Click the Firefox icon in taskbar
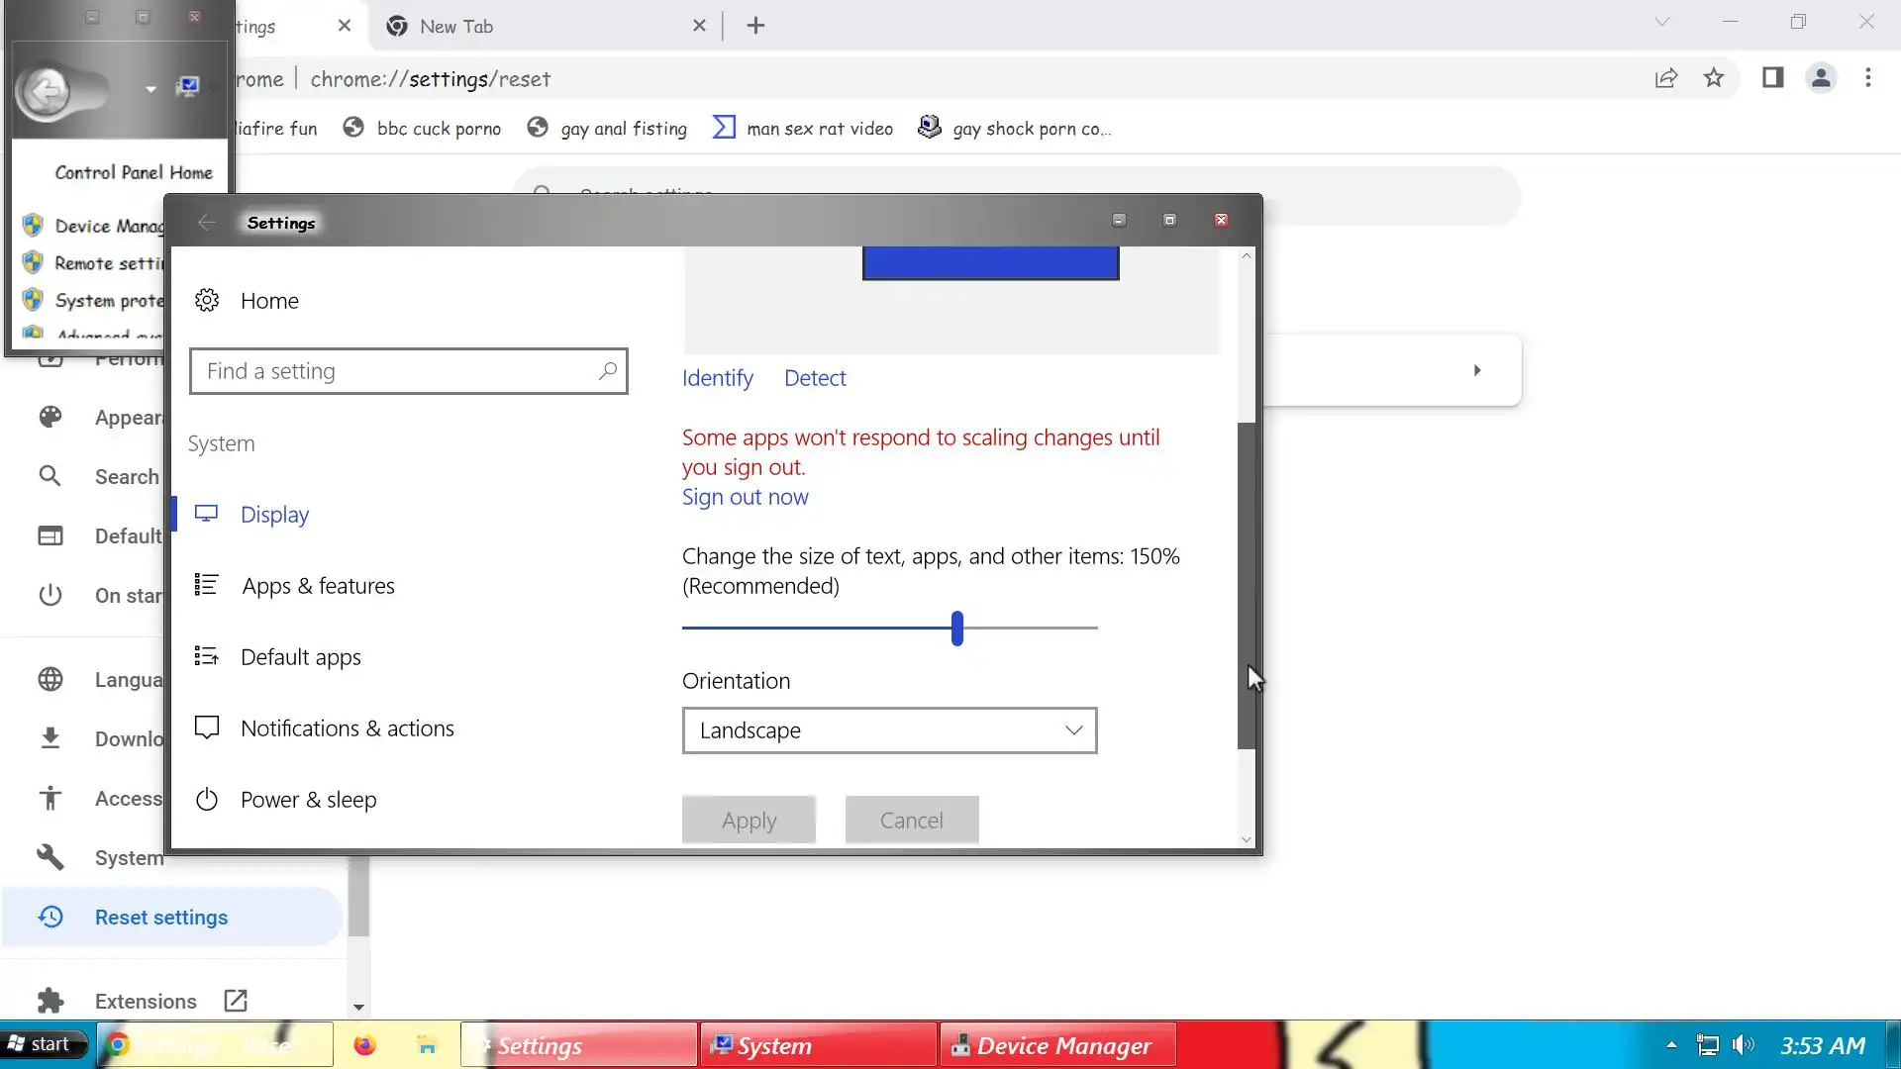This screenshot has width=1901, height=1069. 364,1045
